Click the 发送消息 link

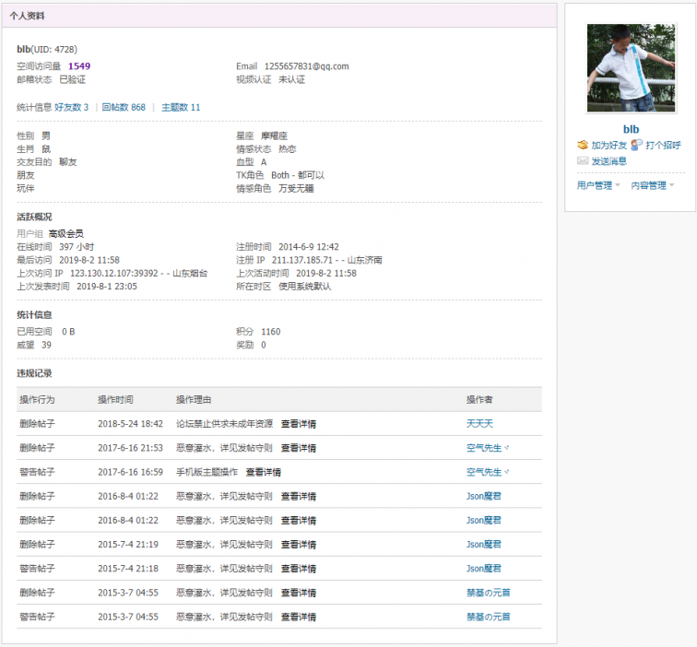pos(608,161)
